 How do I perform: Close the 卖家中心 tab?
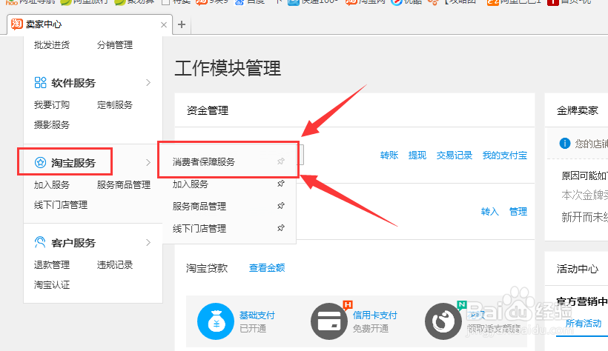pyautogui.click(x=164, y=24)
